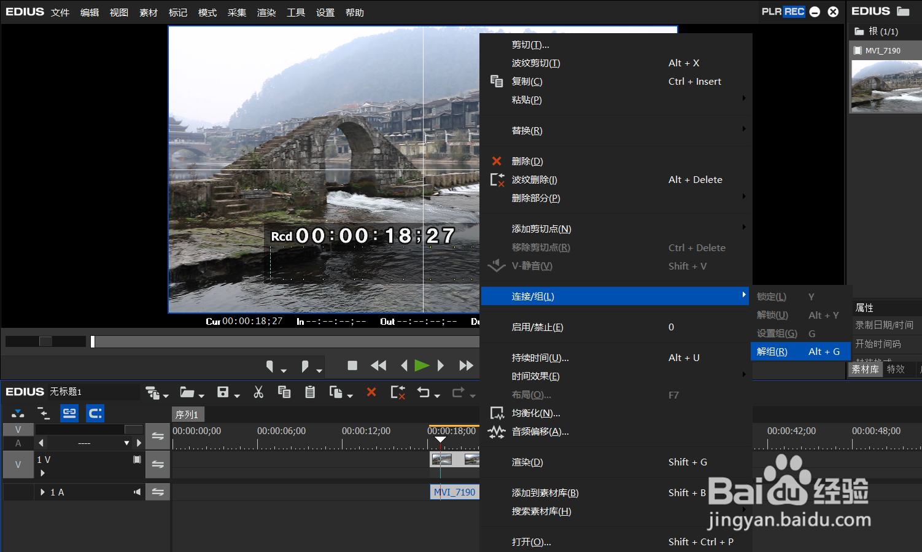Image resolution: width=922 pixels, height=552 pixels.
Task: Open the 渲染 menu in menu bar
Action: click(266, 12)
